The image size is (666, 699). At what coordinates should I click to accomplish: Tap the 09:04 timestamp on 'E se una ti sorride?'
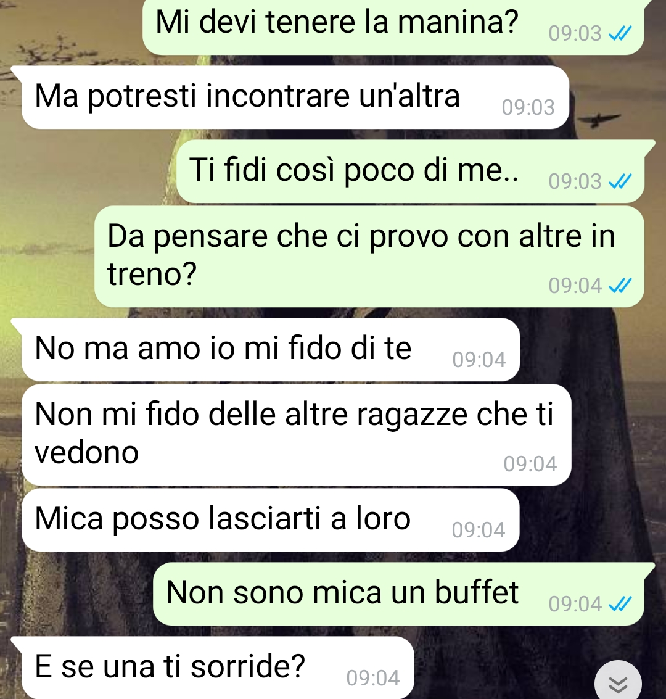point(373,678)
